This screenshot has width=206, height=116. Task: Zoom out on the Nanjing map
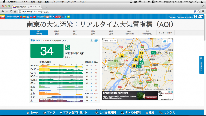click(x=105, y=69)
